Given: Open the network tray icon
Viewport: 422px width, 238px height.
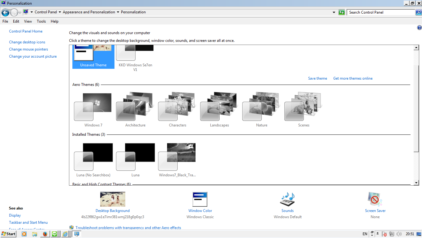Looking at the screenshot, I should tap(392, 234).
